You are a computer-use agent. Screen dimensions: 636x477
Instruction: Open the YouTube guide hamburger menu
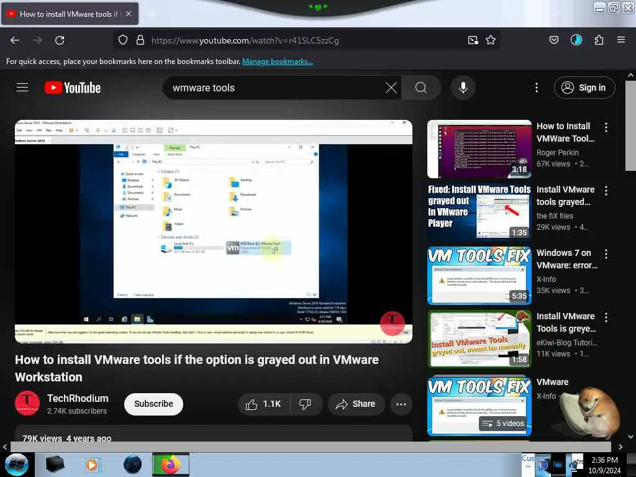coord(22,88)
